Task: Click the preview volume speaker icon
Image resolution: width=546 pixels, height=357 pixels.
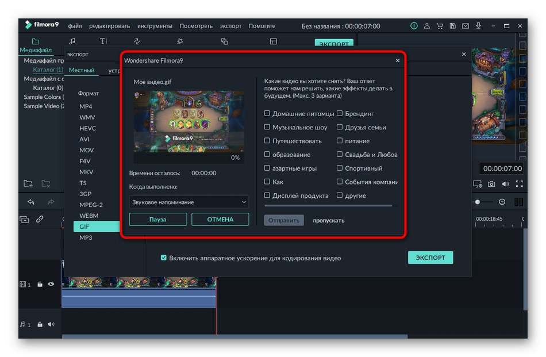Action: (x=505, y=183)
